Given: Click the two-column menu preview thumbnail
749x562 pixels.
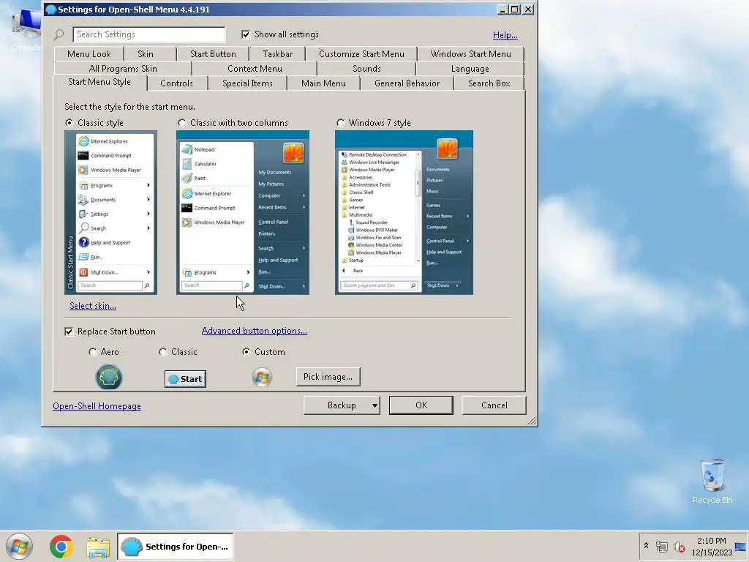Looking at the screenshot, I should click(x=243, y=212).
